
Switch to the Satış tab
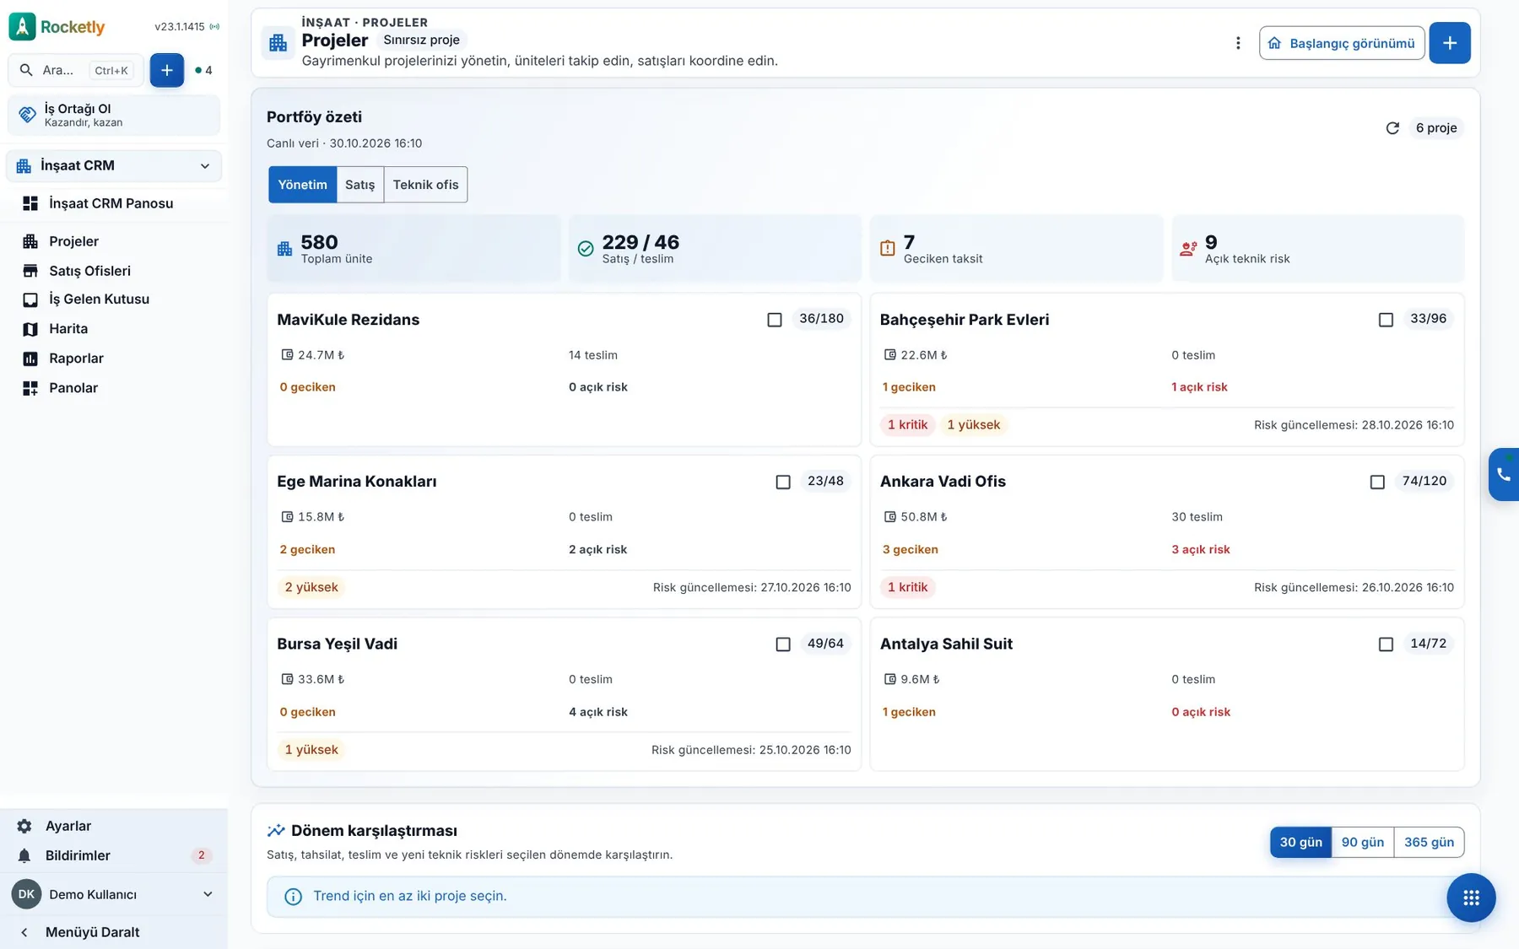pos(360,185)
